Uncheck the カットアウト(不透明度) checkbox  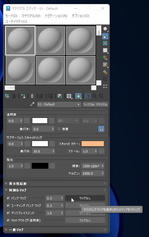point(8,220)
